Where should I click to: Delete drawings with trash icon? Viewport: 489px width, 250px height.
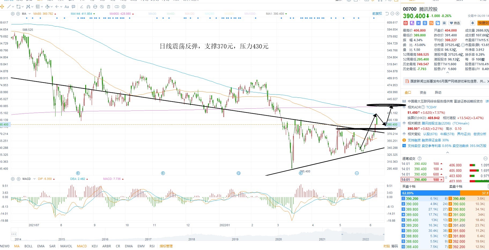[x=109, y=7]
